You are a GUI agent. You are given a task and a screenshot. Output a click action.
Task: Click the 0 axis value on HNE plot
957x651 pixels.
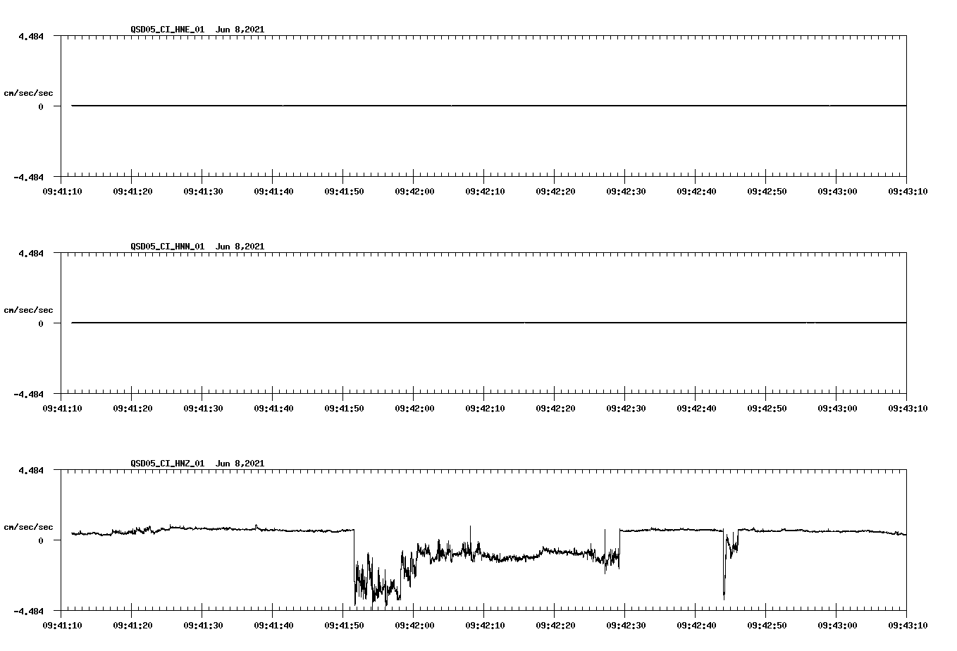[41, 106]
